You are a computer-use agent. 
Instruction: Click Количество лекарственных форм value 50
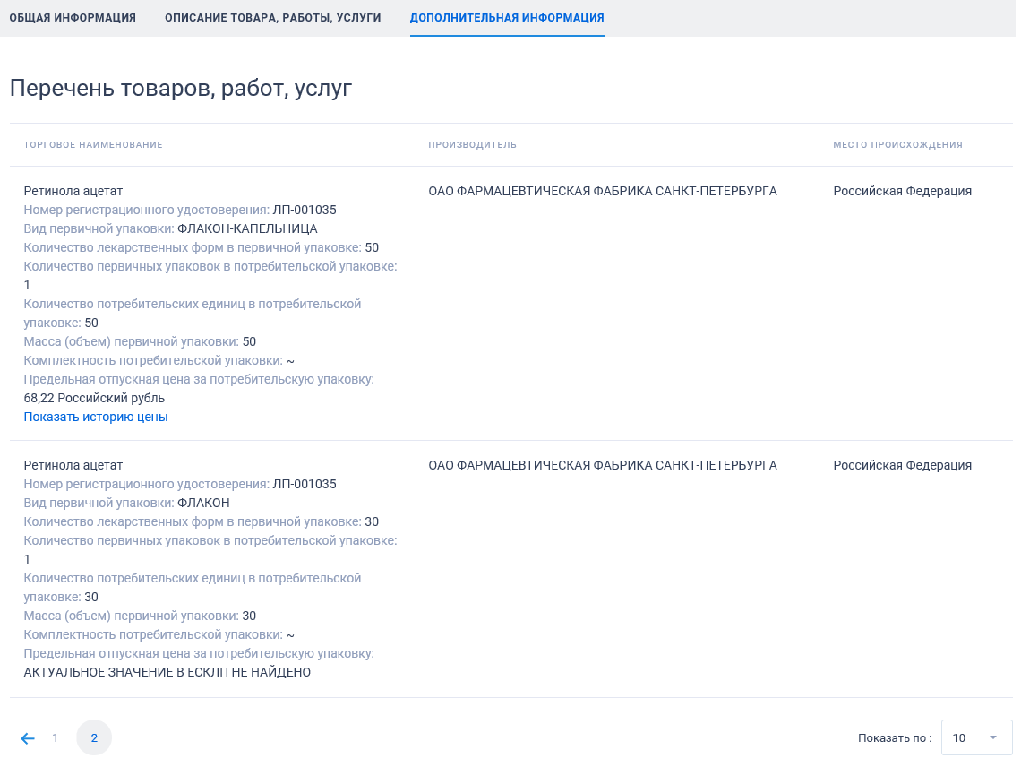(x=372, y=247)
